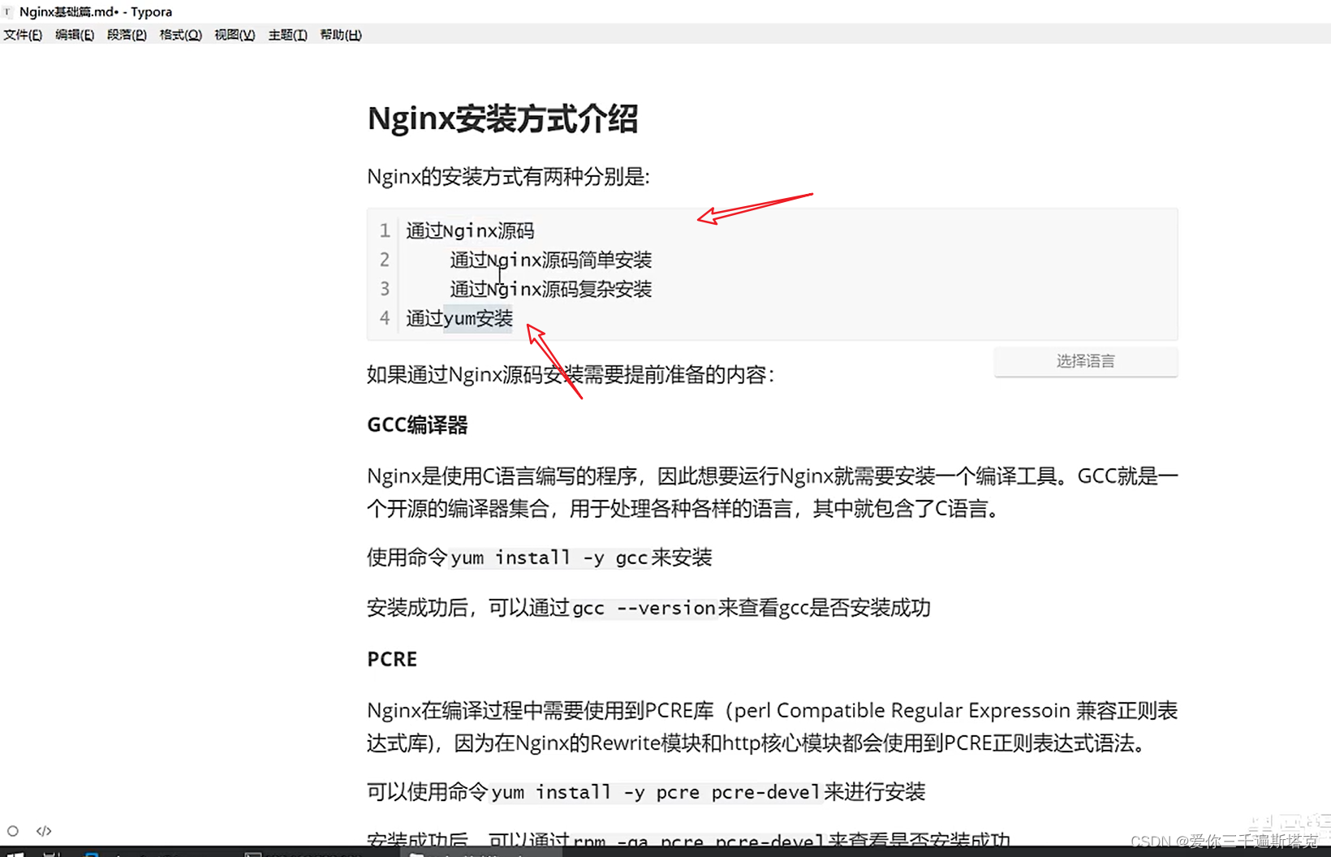Screen dimensions: 1331x857
Task: Open the 帮助(H) menu
Action: click(340, 35)
